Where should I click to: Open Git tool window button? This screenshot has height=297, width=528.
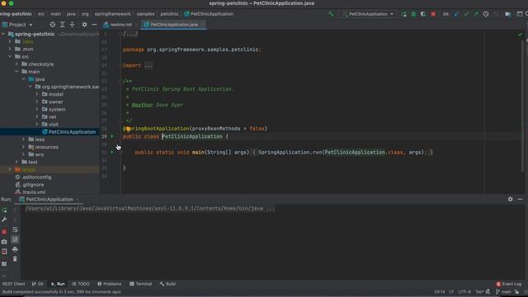tap(37, 284)
